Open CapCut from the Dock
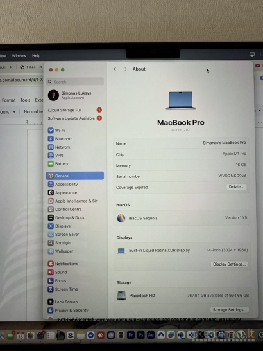Viewport: 263px width, 351px height. pyautogui.click(x=71, y=336)
